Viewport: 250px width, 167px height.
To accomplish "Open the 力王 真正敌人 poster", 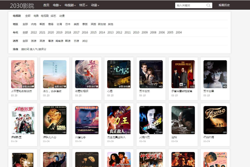I will [119, 120].
